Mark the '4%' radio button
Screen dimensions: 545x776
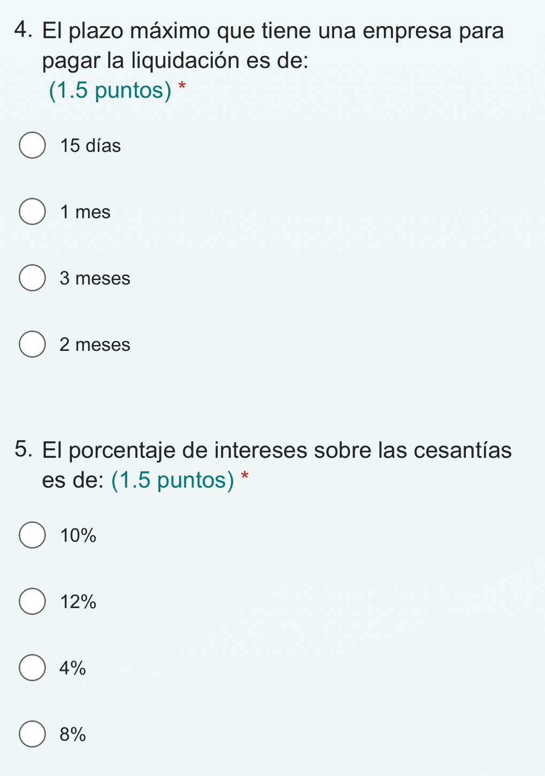tap(32, 668)
